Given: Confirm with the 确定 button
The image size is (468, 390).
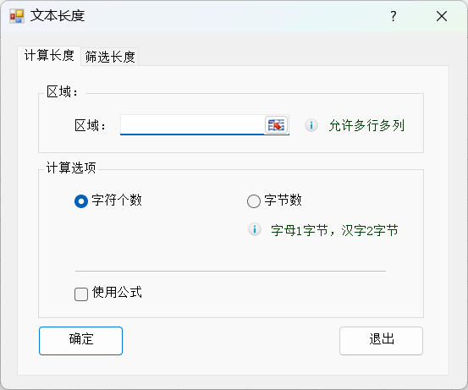Looking at the screenshot, I should pos(80,341).
